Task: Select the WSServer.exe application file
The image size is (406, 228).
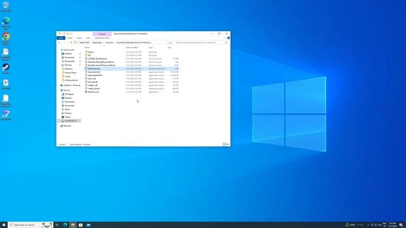Action: point(93,92)
